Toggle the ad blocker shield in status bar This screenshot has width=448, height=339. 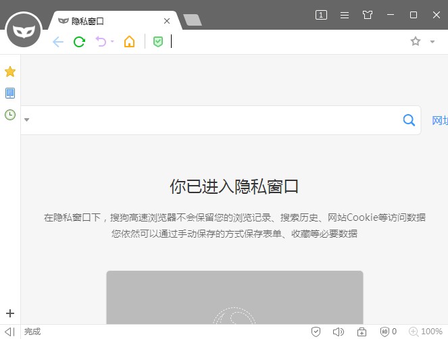pos(387,332)
